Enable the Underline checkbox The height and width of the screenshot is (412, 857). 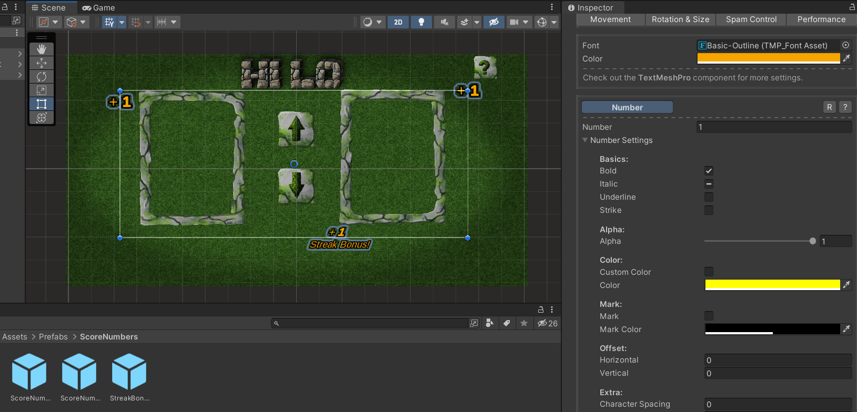[x=709, y=197]
